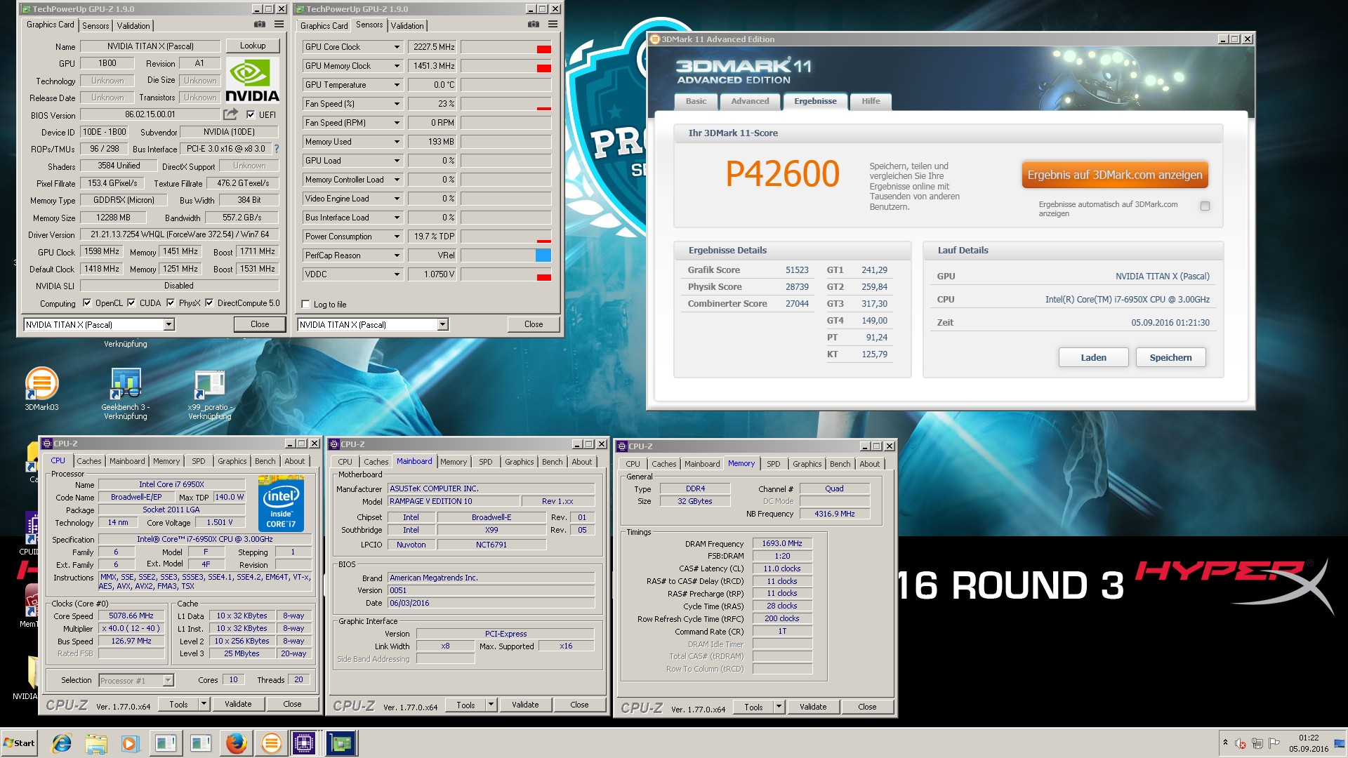This screenshot has width=1348, height=758.
Task: Click the first GPU-Z window taskbar button
Action: click(x=165, y=743)
